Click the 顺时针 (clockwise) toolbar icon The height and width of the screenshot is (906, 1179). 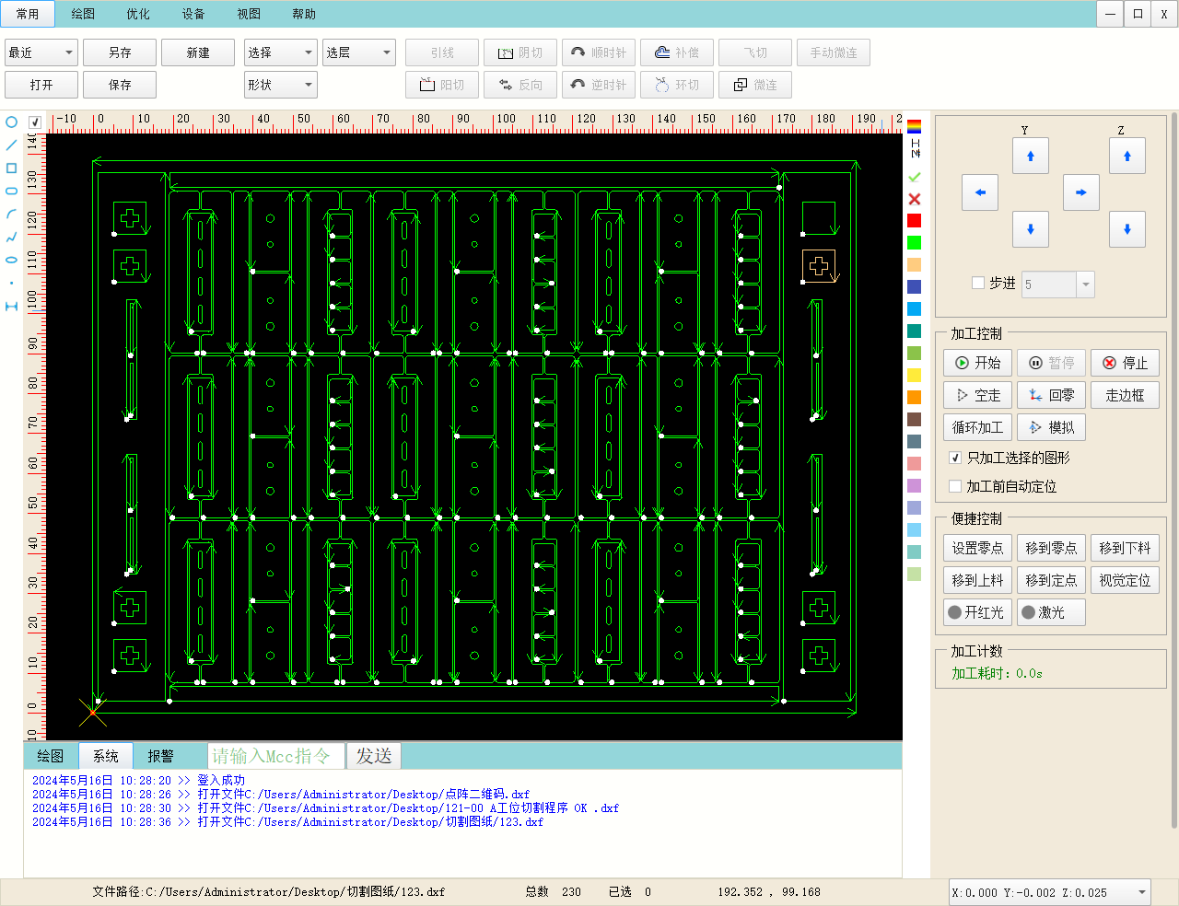[598, 52]
